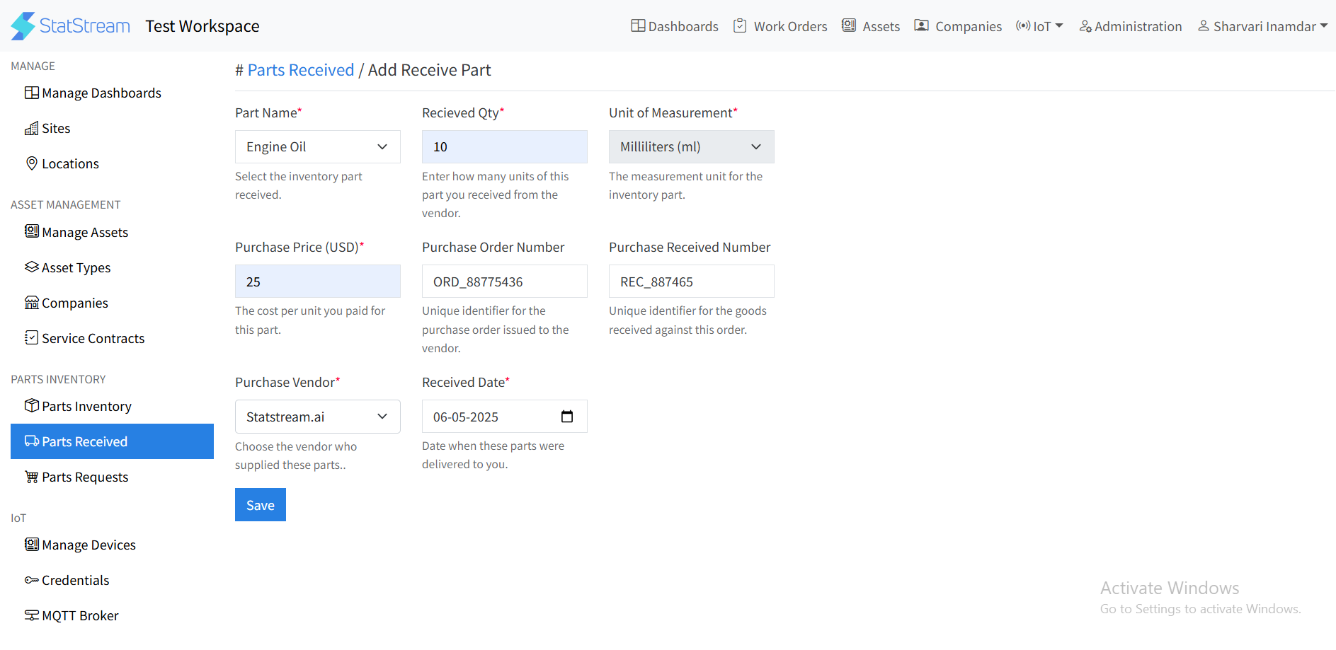
Task: Open Dashboards from the top navigation
Action: click(x=675, y=26)
